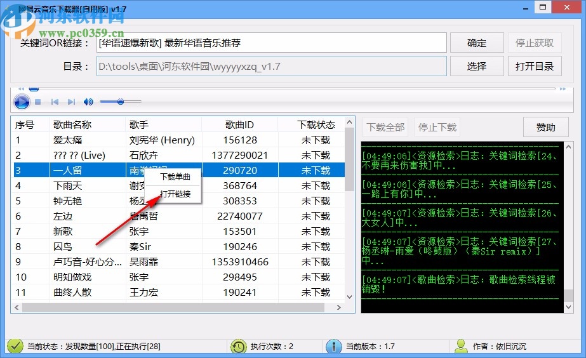Rewind using the left seek arrows
The height and width of the screenshot is (358, 586).
tap(22, 89)
